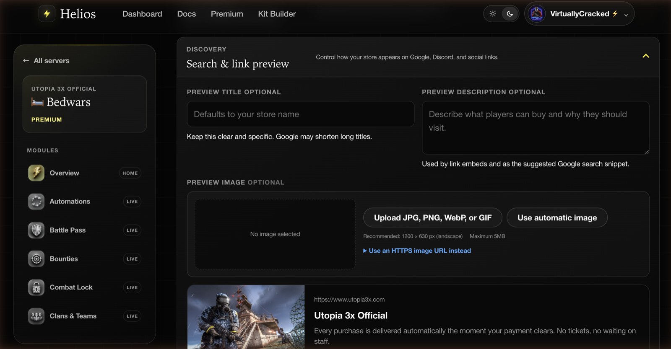Open the Overview module

pyautogui.click(x=84, y=173)
